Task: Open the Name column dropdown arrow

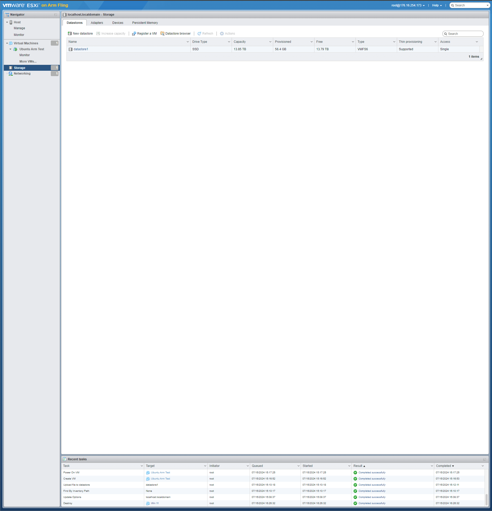Action: click(x=188, y=42)
